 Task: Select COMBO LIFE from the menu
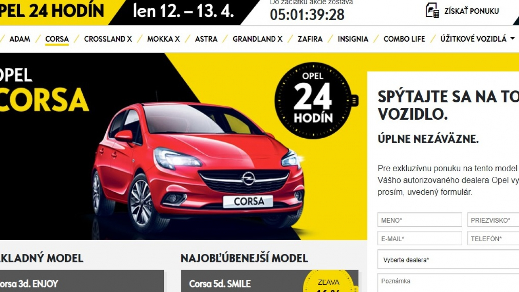point(404,39)
